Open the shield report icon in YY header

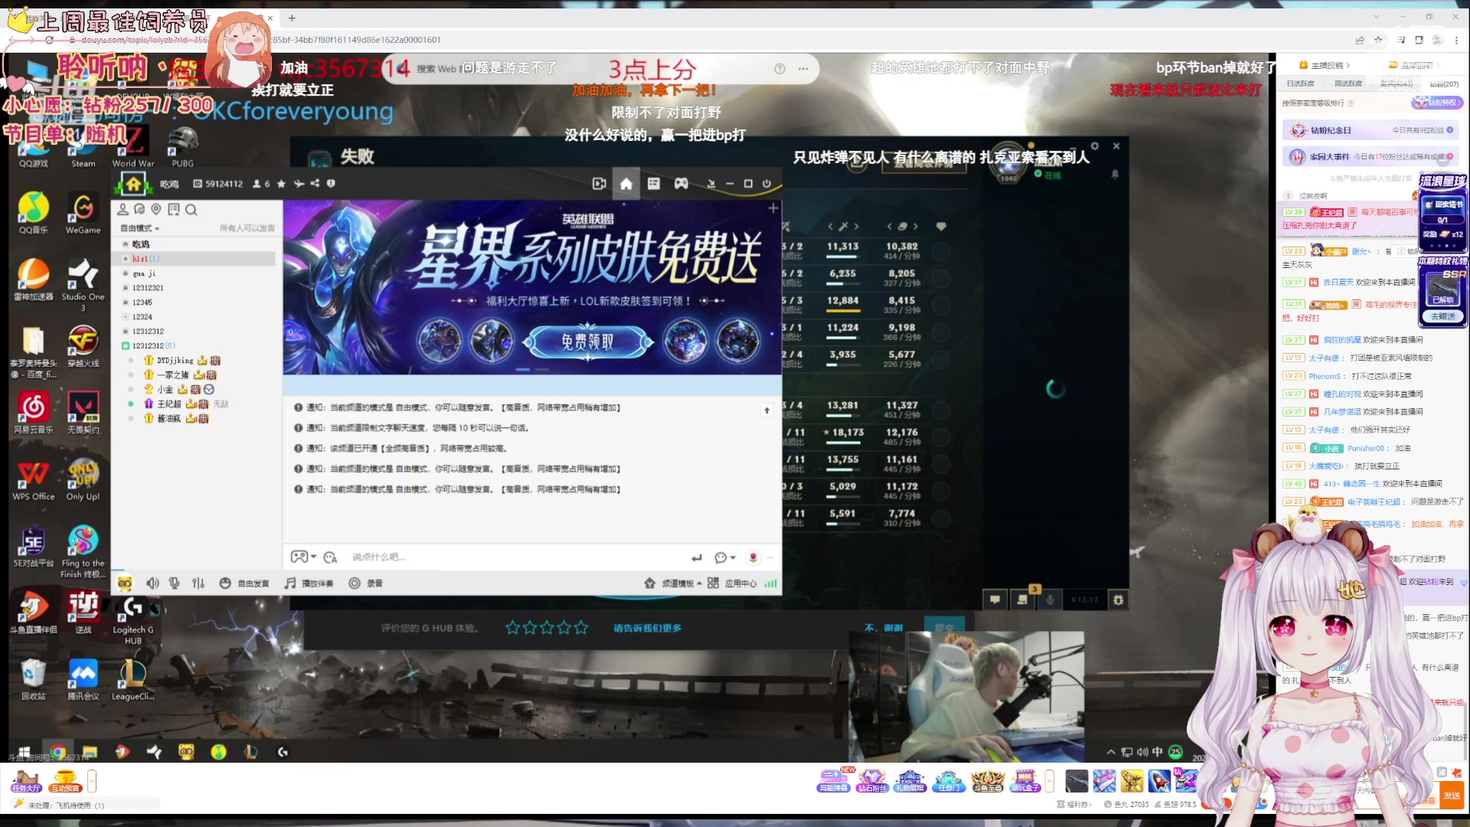pos(331,184)
